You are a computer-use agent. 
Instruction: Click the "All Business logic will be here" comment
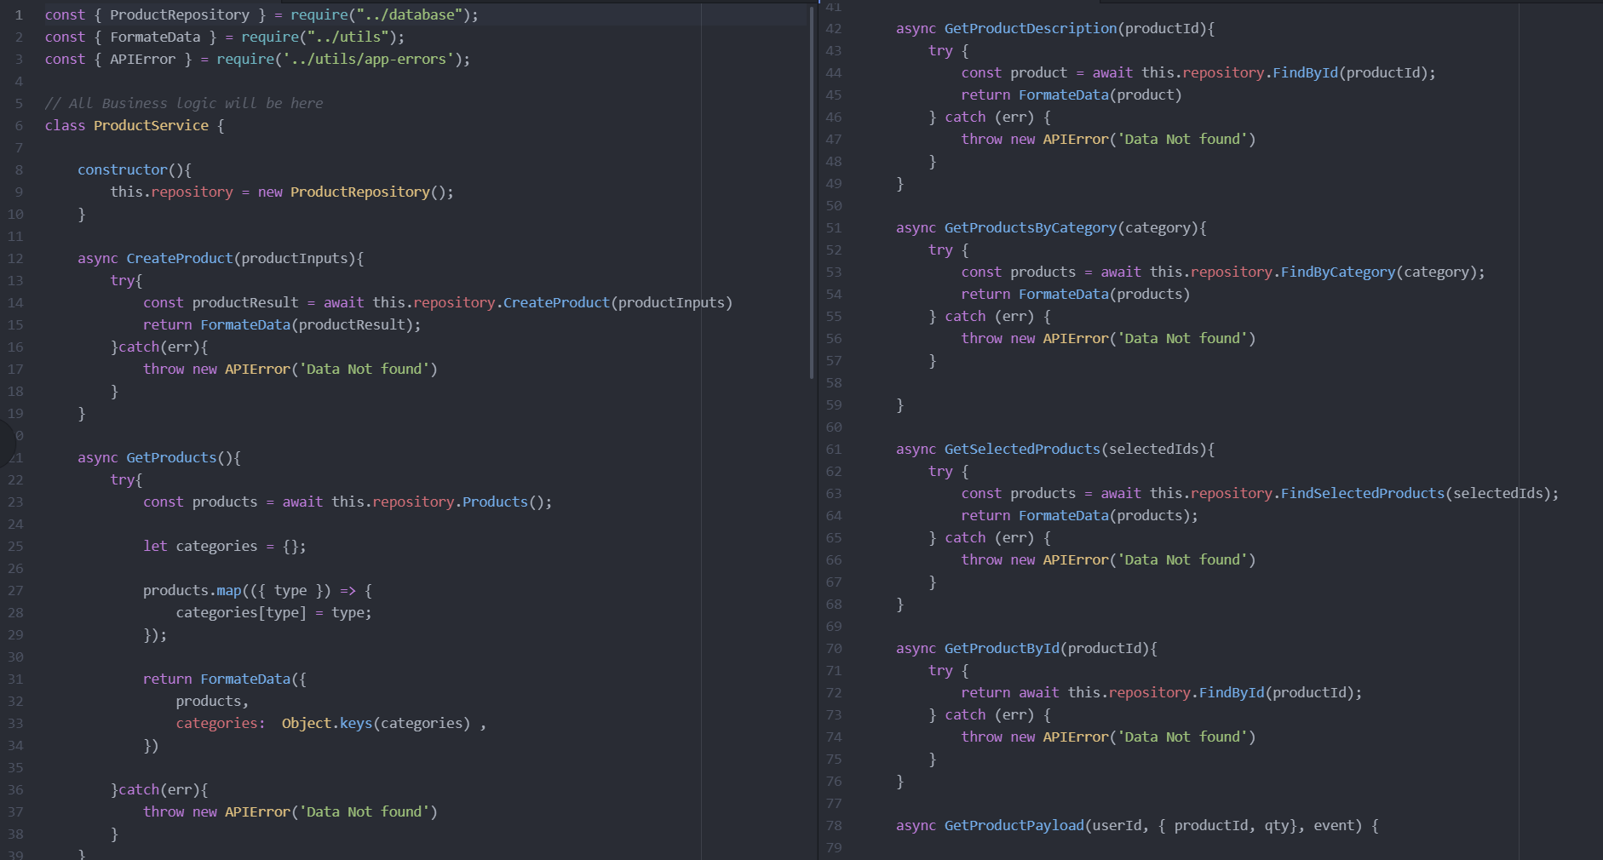[x=184, y=103]
